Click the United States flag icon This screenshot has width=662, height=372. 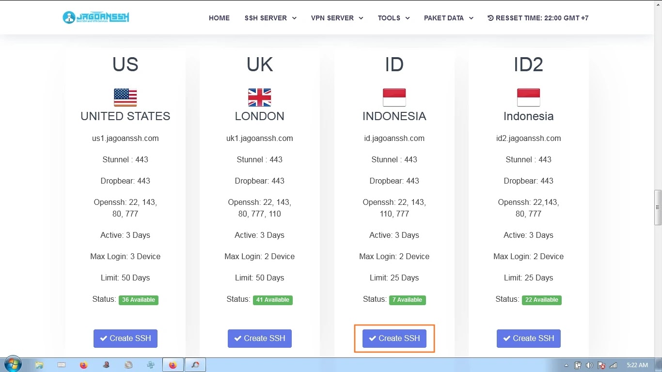126,97
